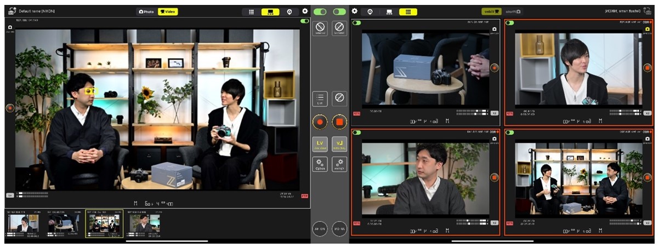Click left interval-disabled circle icon in center panel
The height and width of the screenshot is (248, 659).
coord(320,28)
